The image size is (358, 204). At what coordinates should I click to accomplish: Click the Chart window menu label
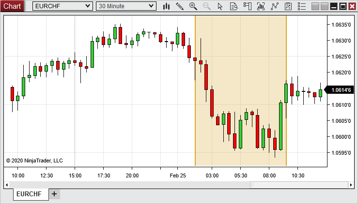tap(12, 6)
